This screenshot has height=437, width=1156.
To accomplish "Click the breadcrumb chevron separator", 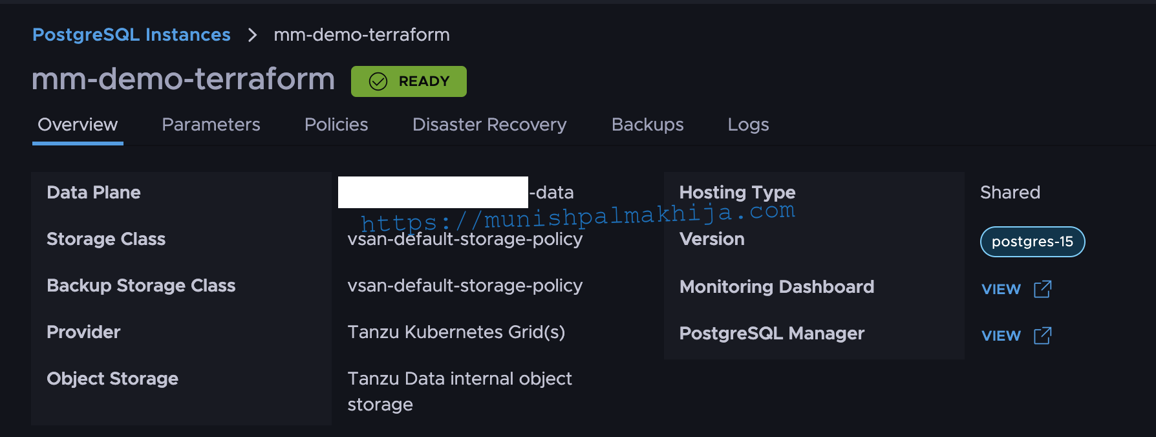I will tap(252, 35).
